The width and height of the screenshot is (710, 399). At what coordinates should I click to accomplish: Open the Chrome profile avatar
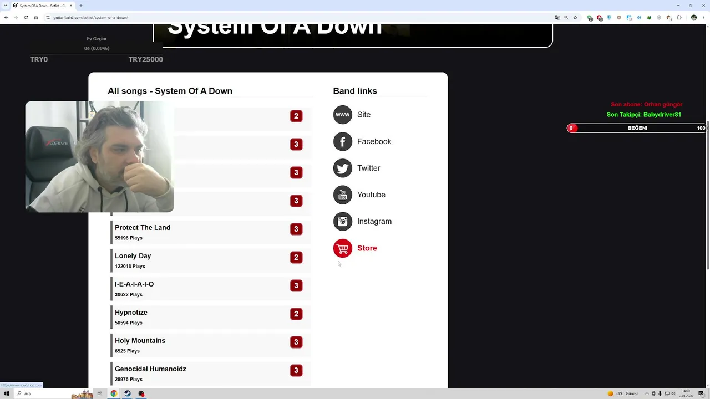pos(694,17)
